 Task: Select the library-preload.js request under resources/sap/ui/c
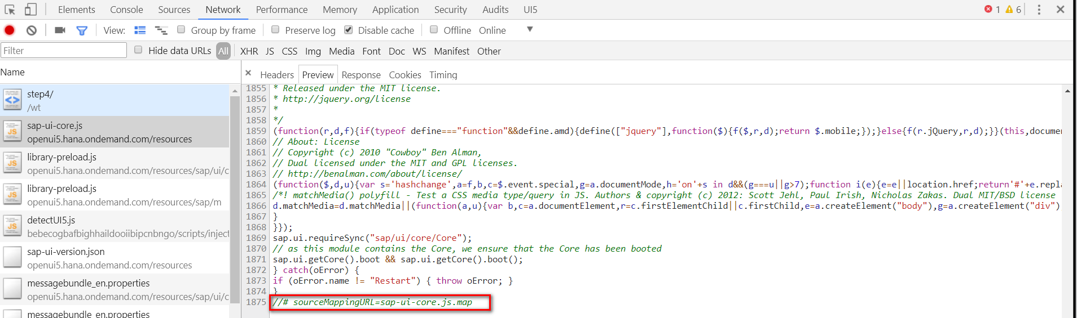(115, 163)
